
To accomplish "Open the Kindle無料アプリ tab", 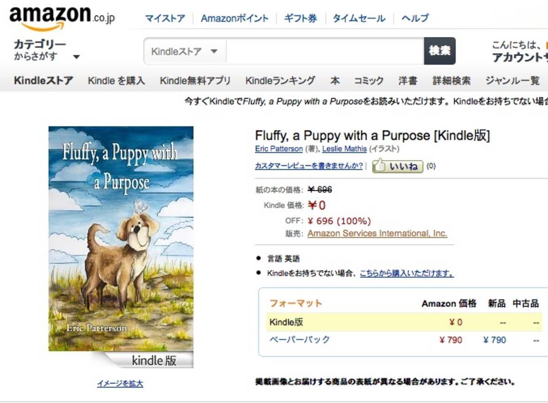I will [x=195, y=81].
